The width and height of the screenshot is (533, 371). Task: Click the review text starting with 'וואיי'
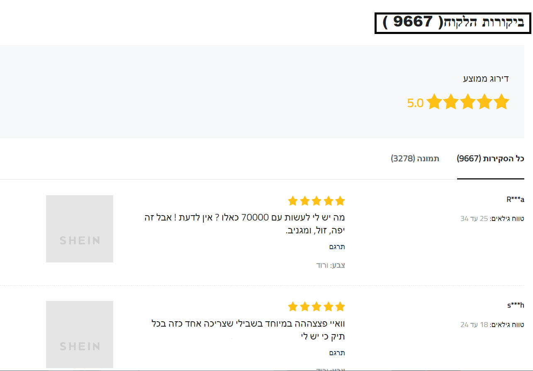pos(248,330)
